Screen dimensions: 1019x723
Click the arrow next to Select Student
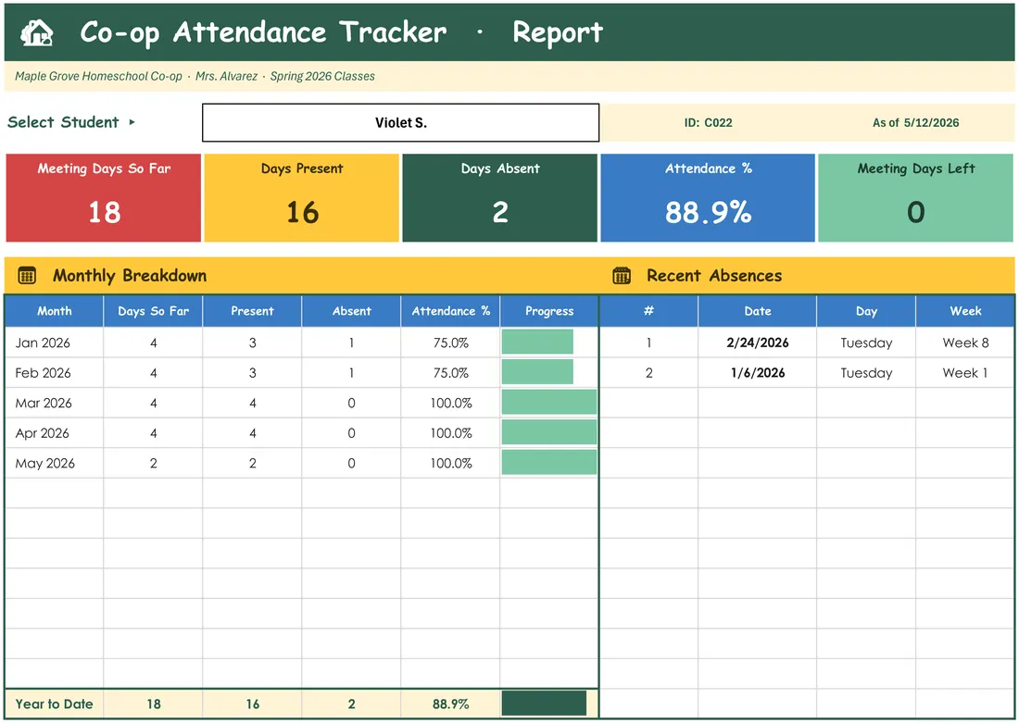(132, 121)
